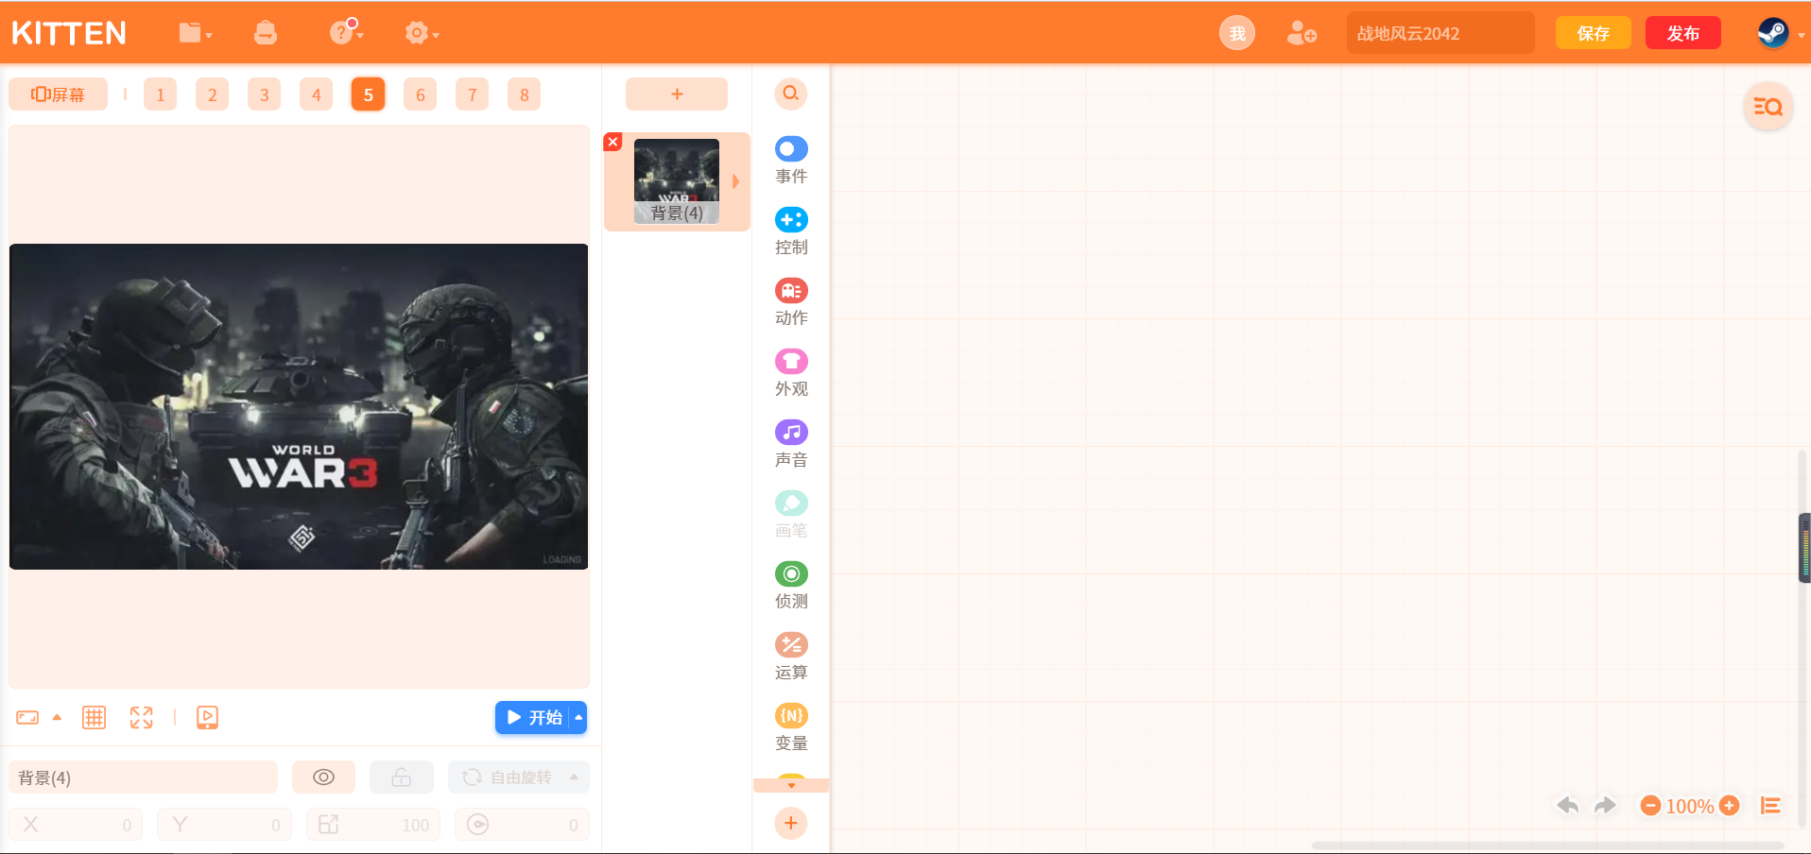Click the 保存 save button
The width and height of the screenshot is (1811, 854).
click(1594, 33)
